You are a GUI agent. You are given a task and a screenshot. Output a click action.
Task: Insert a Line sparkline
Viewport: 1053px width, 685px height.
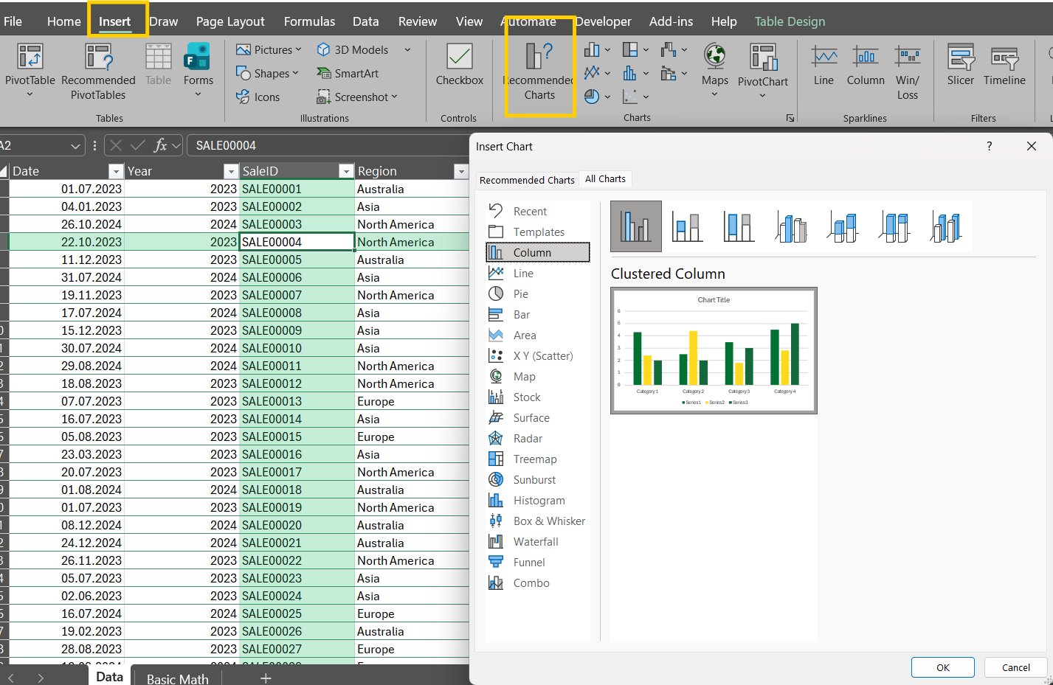pos(824,65)
